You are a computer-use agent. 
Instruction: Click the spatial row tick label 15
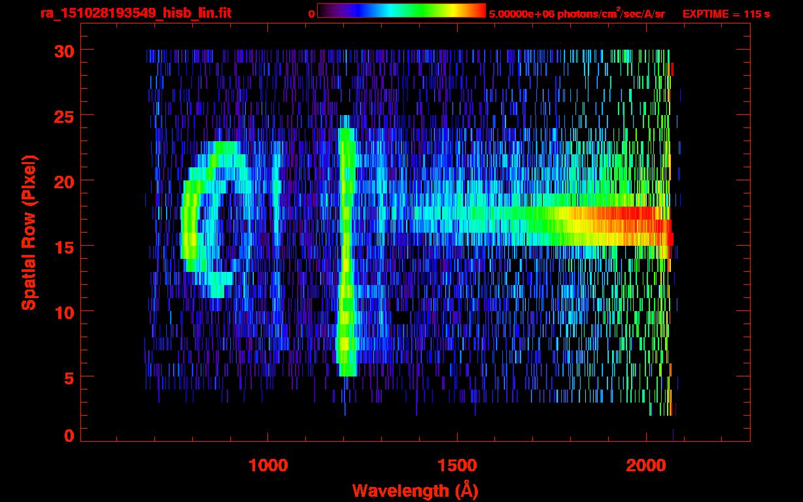pos(63,246)
